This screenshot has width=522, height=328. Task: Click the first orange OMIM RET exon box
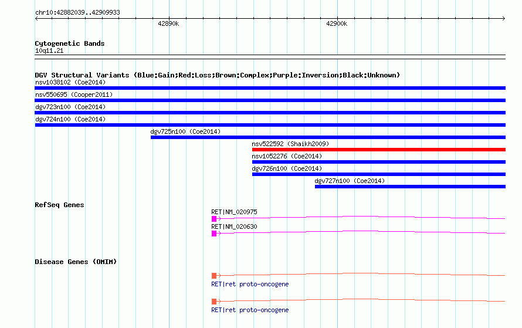pos(214,275)
